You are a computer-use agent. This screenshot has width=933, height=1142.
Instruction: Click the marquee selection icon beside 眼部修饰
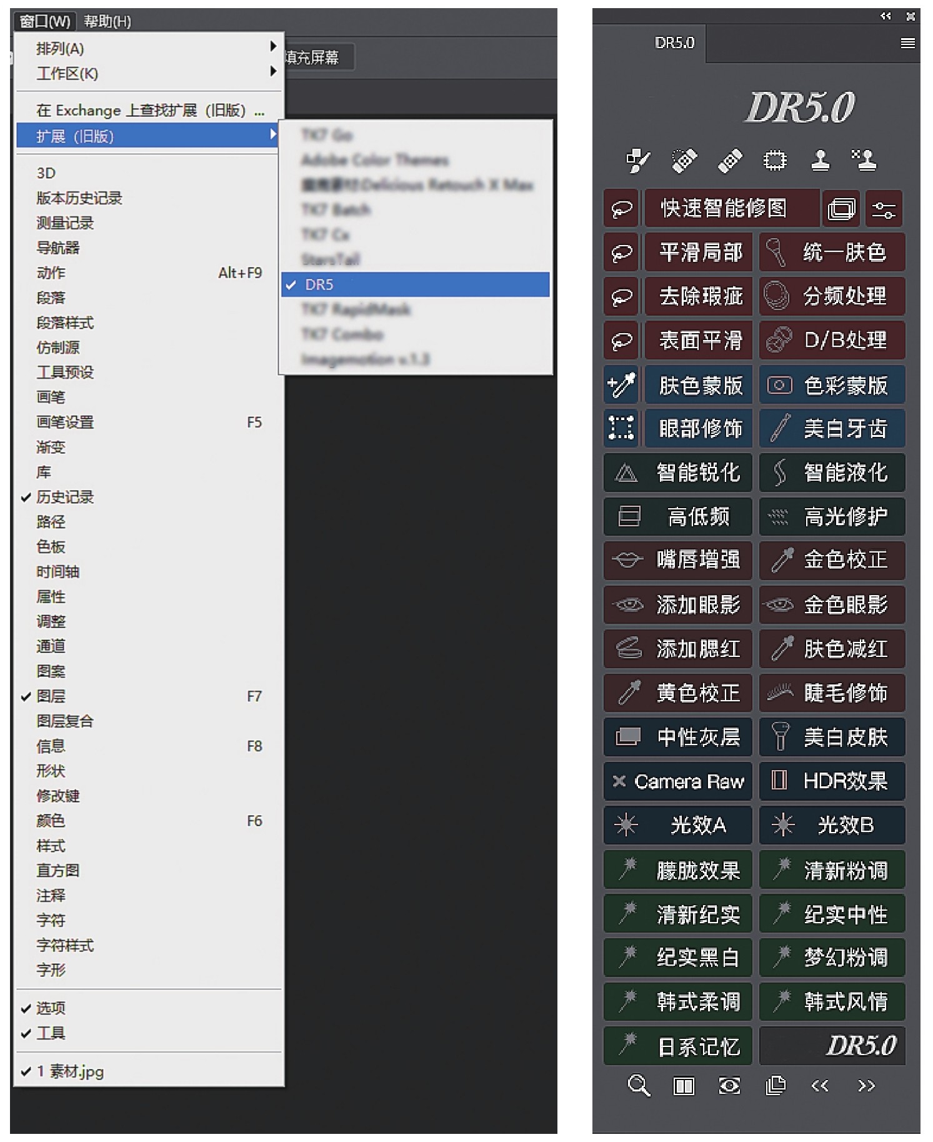tap(621, 428)
